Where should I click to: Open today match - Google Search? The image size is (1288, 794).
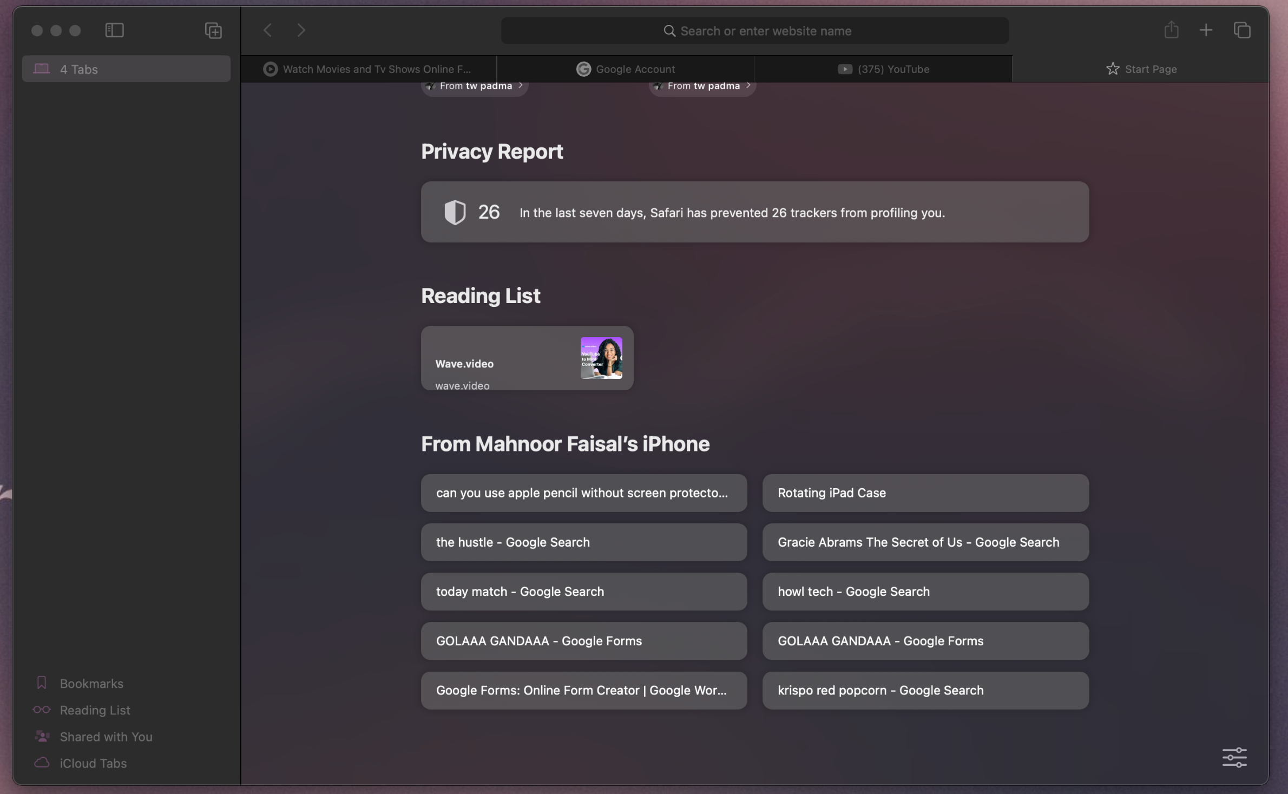point(584,592)
